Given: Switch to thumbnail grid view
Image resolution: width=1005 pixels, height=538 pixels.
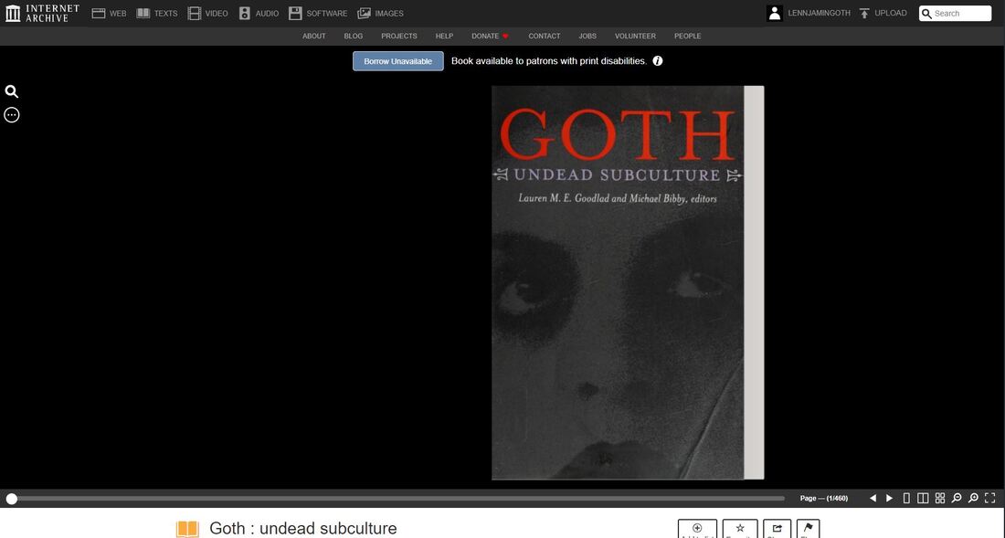Looking at the screenshot, I should (940, 498).
